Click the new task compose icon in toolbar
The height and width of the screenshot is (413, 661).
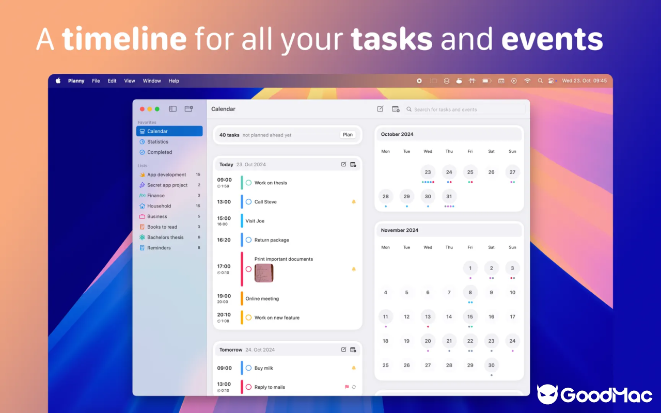380,109
